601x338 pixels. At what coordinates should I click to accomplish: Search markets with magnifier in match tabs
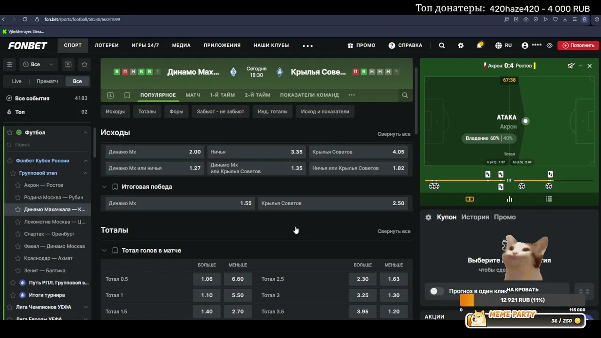tap(405, 95)
